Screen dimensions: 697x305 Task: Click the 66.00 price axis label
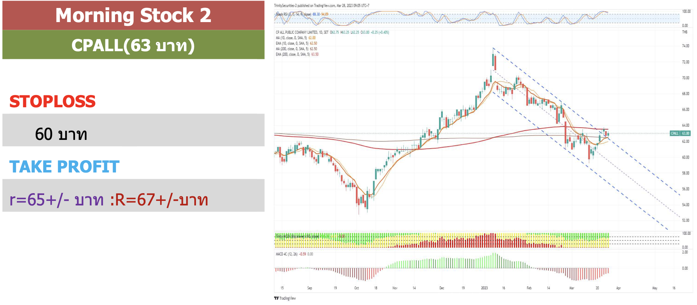click(685, 109)
